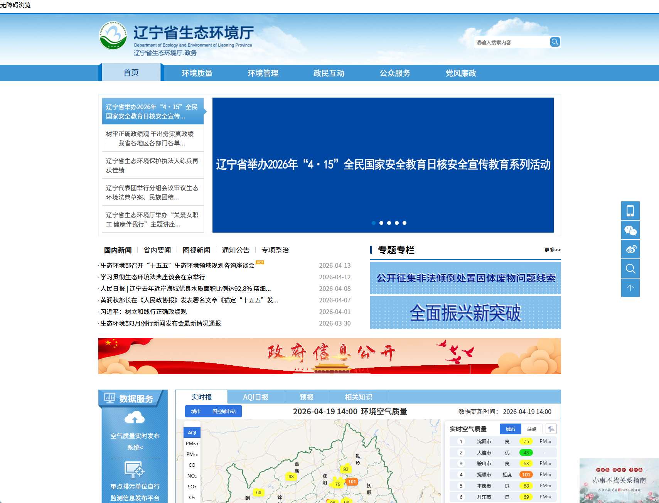Open the 公众服务 navigation menu

point(395,73)
